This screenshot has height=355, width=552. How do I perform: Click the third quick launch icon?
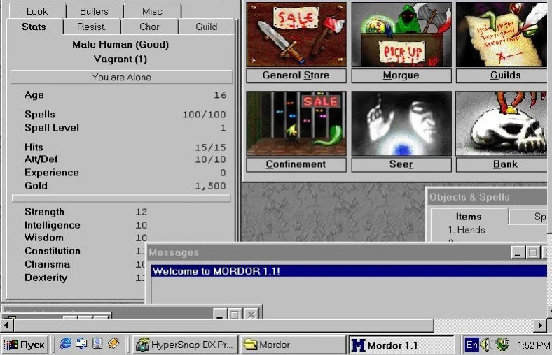97,343
